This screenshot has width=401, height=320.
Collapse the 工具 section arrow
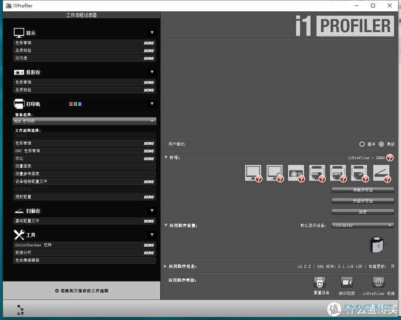pyautogui.click(x=152, y=235)
